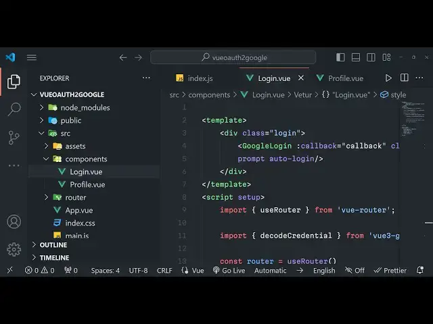
Task: Open the Search view in activity bar
Action: [14, 109]
